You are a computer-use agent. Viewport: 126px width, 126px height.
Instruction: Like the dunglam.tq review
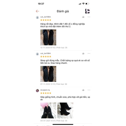pos(83,90)
